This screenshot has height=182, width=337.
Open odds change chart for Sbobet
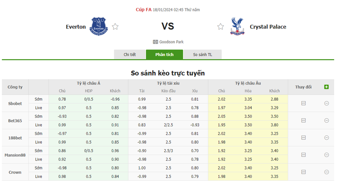(x=303, y=103)
